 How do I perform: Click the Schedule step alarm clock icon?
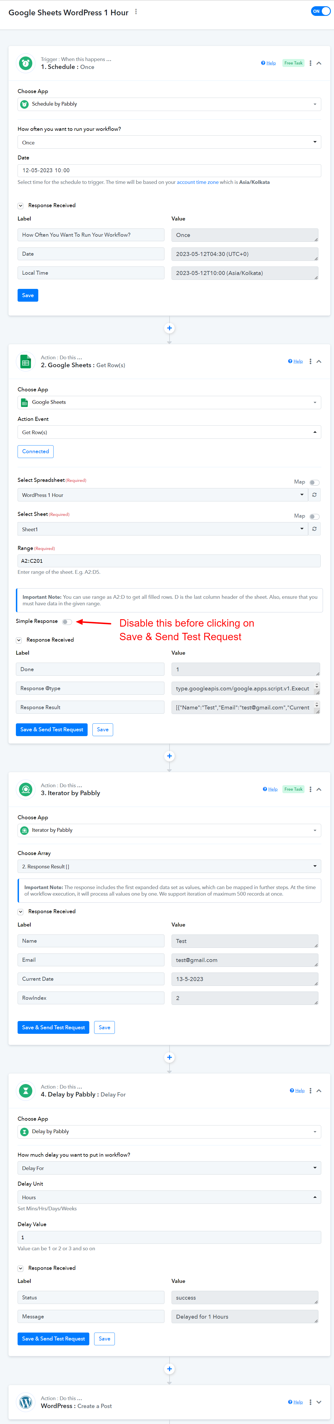point(26,64)
